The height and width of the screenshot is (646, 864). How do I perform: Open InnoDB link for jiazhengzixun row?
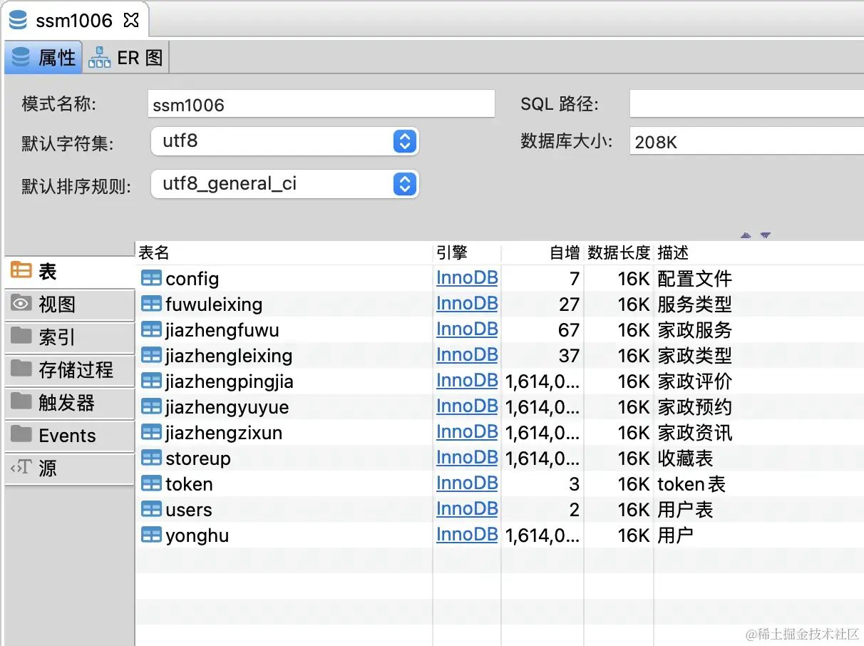click(x=467, y=432)
